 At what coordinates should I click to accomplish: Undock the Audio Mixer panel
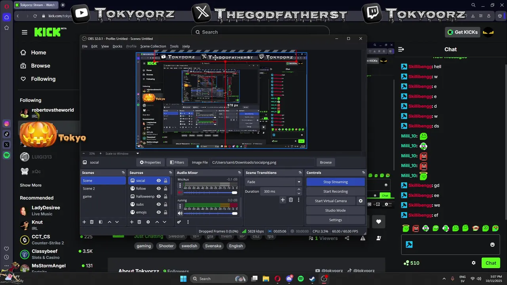239,173
